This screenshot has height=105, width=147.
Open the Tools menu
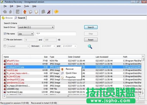point(26,6)
